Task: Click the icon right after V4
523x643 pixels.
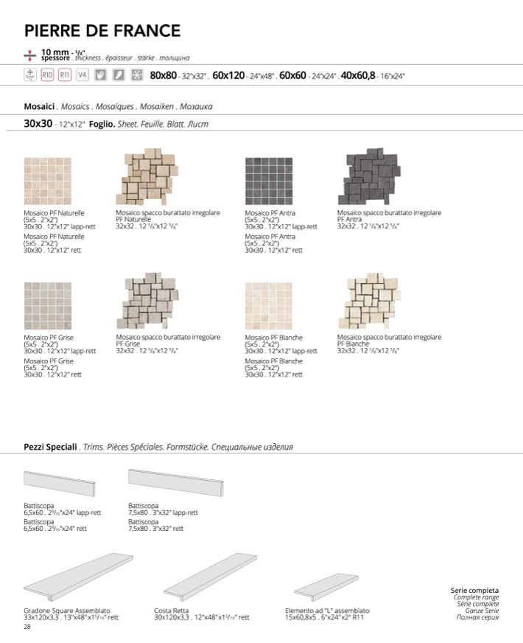Action: tap(101, 75)
